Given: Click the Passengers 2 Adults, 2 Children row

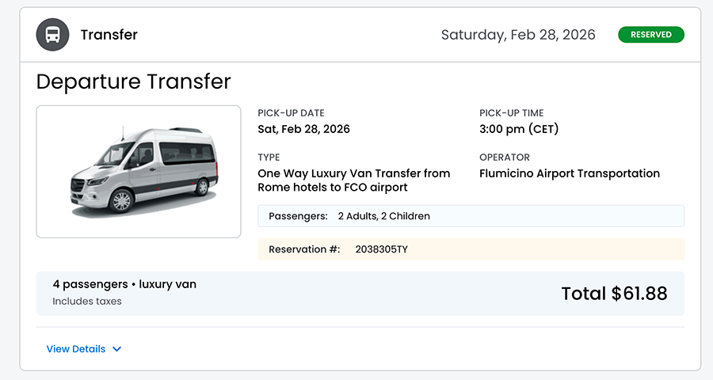Looking at the screenshot, I should (x=471, y=216).
